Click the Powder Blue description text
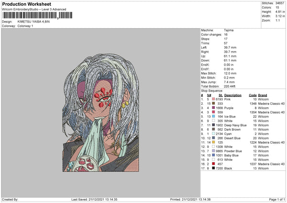 233,151
